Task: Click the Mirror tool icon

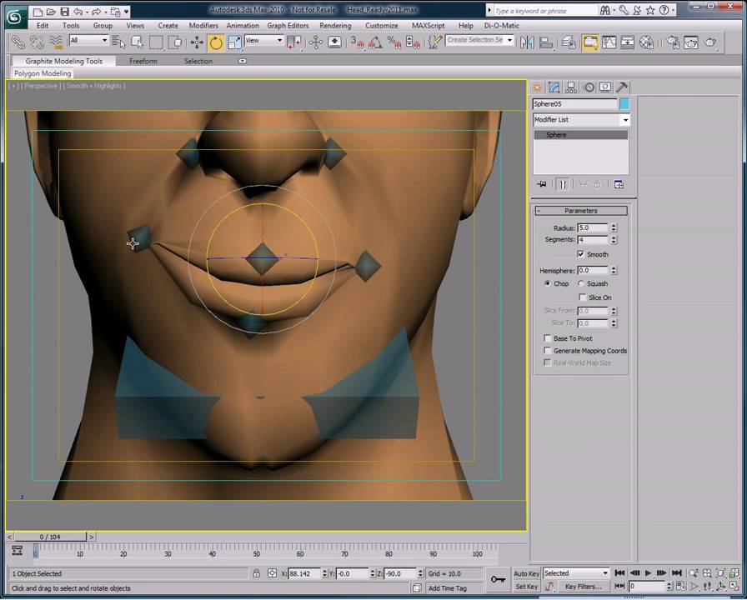Action: (527, 42)
